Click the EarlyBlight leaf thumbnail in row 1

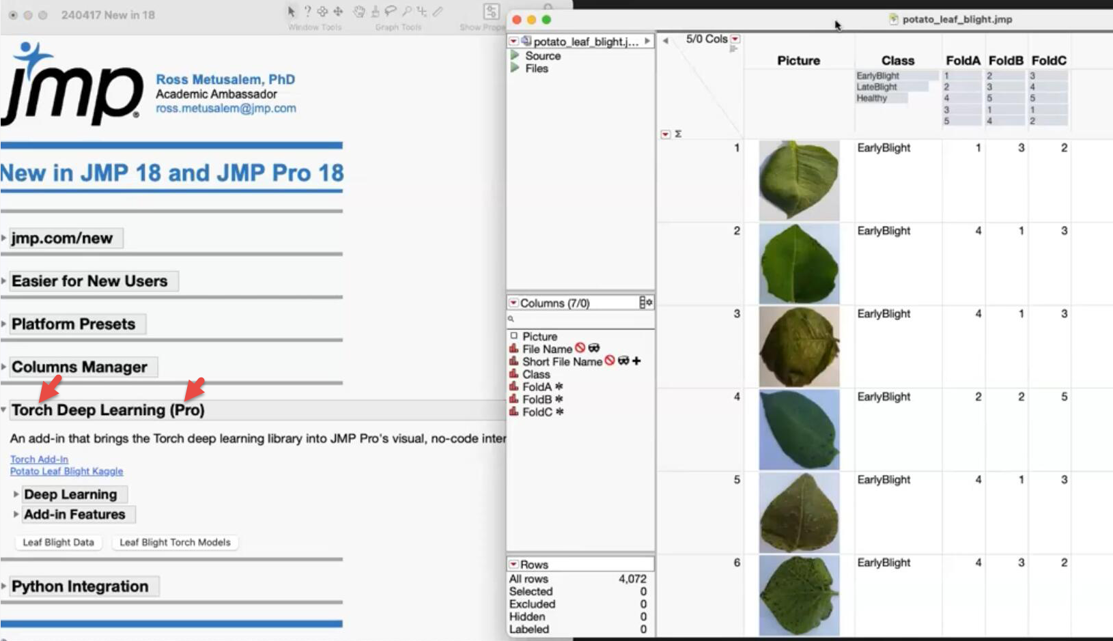coord(798,180)
